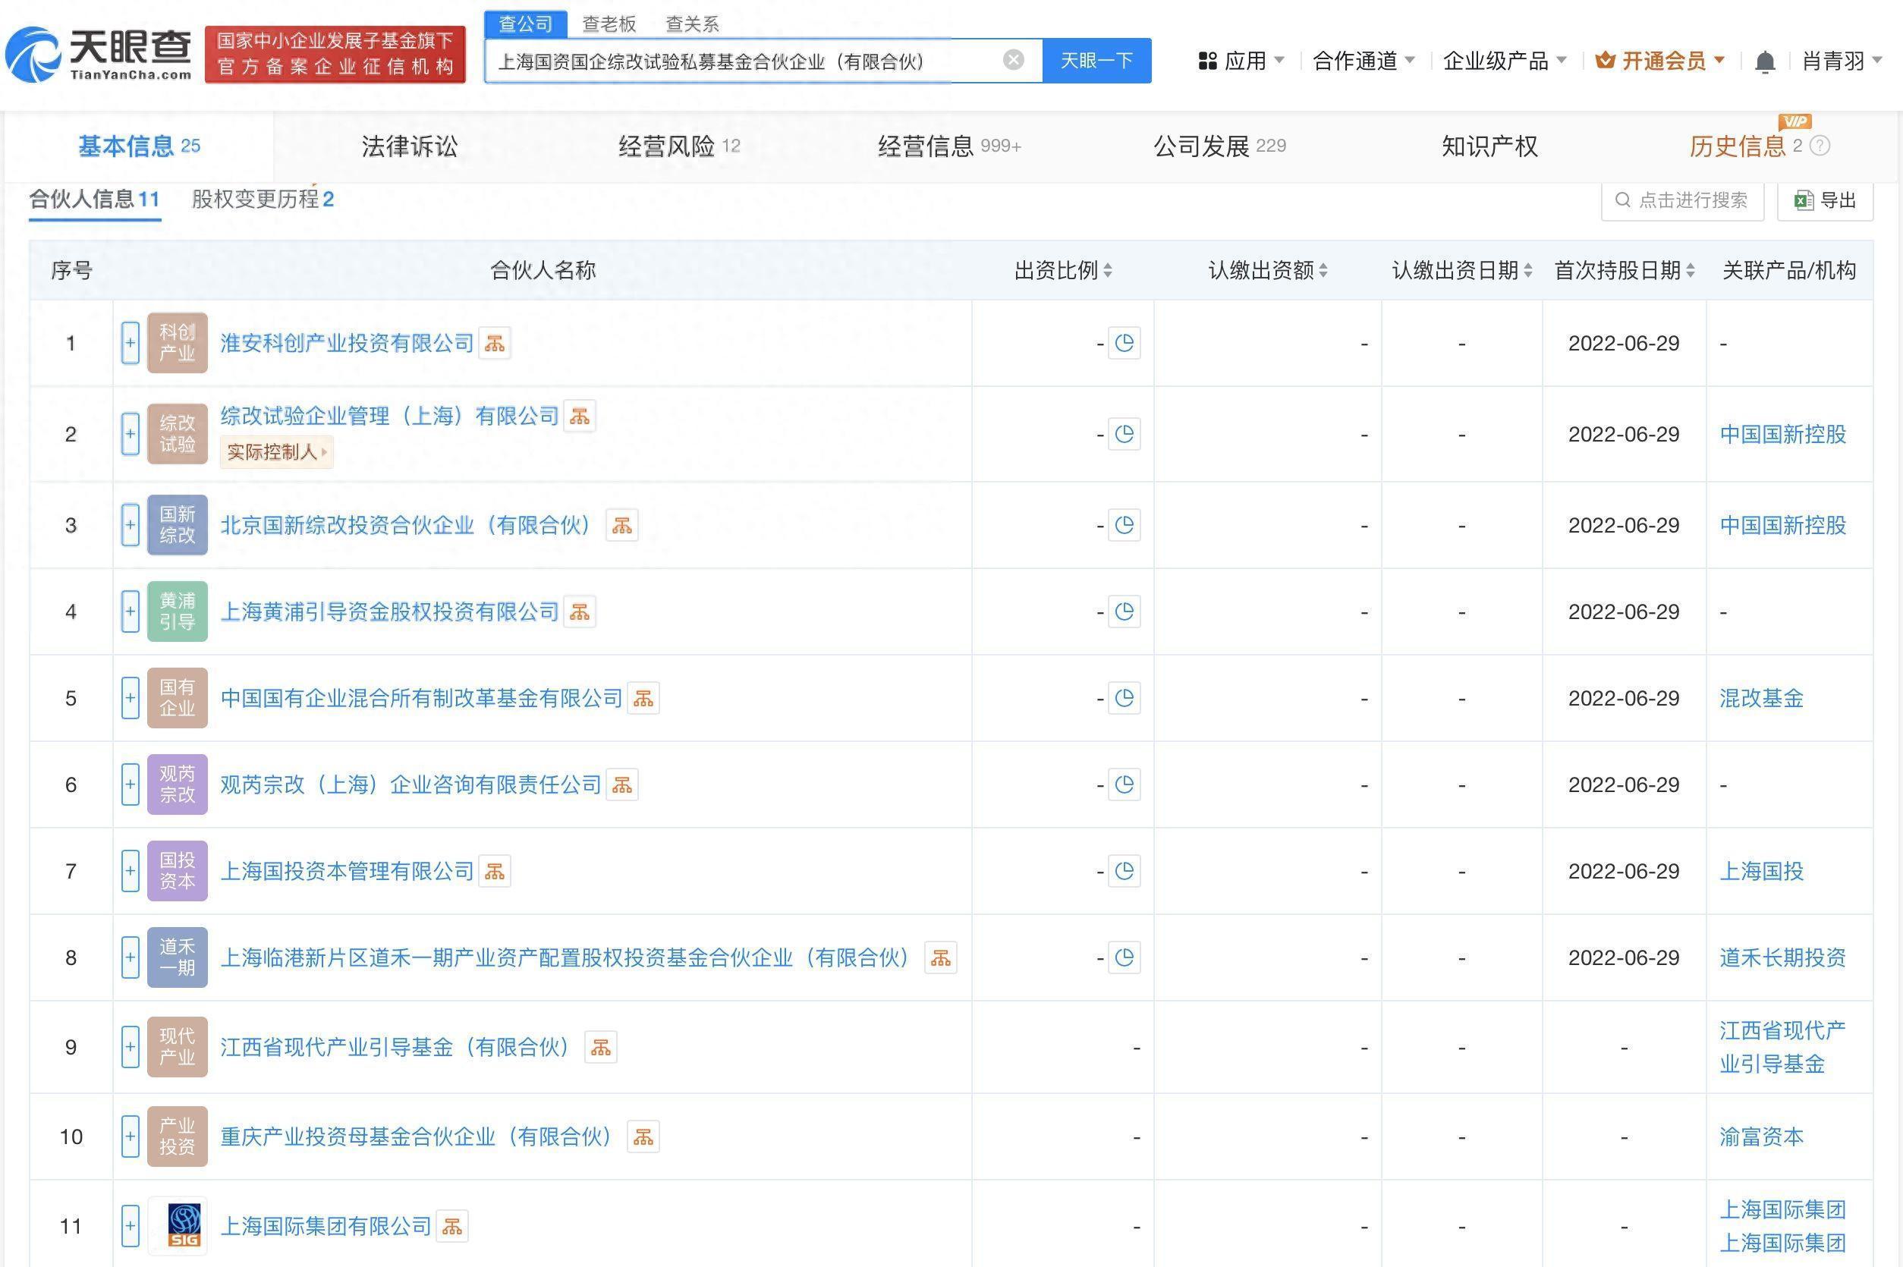Open the 企业级产品 dropdown menu
This screenshot has width=1903, height=1267.
[1505, 61]
